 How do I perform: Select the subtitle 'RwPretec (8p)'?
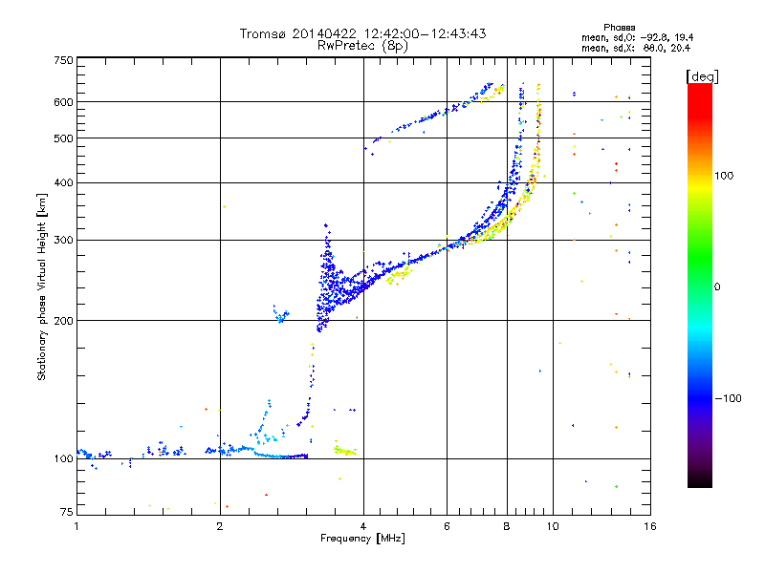pyautogui.click(x=362, y=46)
